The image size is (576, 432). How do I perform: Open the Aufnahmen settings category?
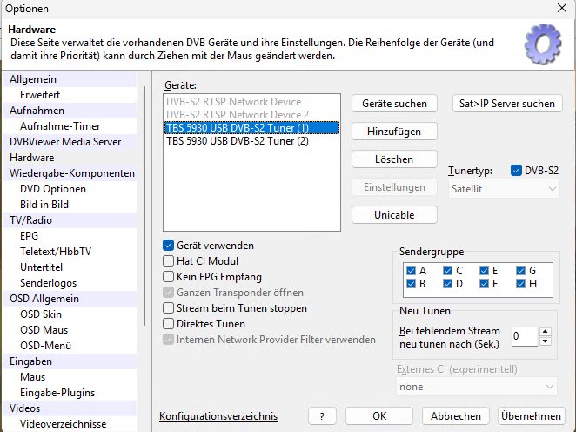[37, 111]
